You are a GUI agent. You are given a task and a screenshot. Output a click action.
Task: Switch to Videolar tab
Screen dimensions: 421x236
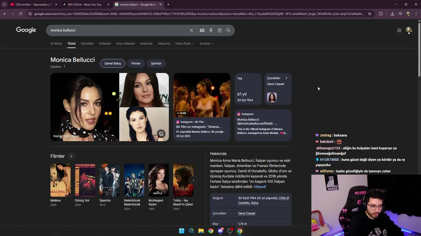click(105, 44)
